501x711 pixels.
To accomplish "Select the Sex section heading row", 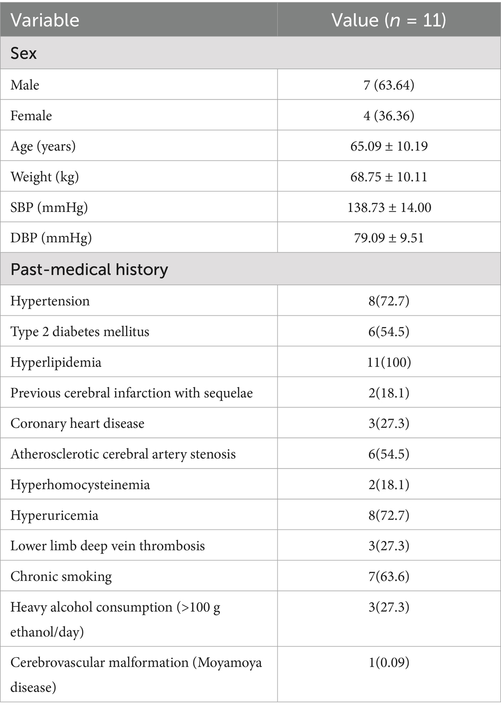I will pos(24,53).
